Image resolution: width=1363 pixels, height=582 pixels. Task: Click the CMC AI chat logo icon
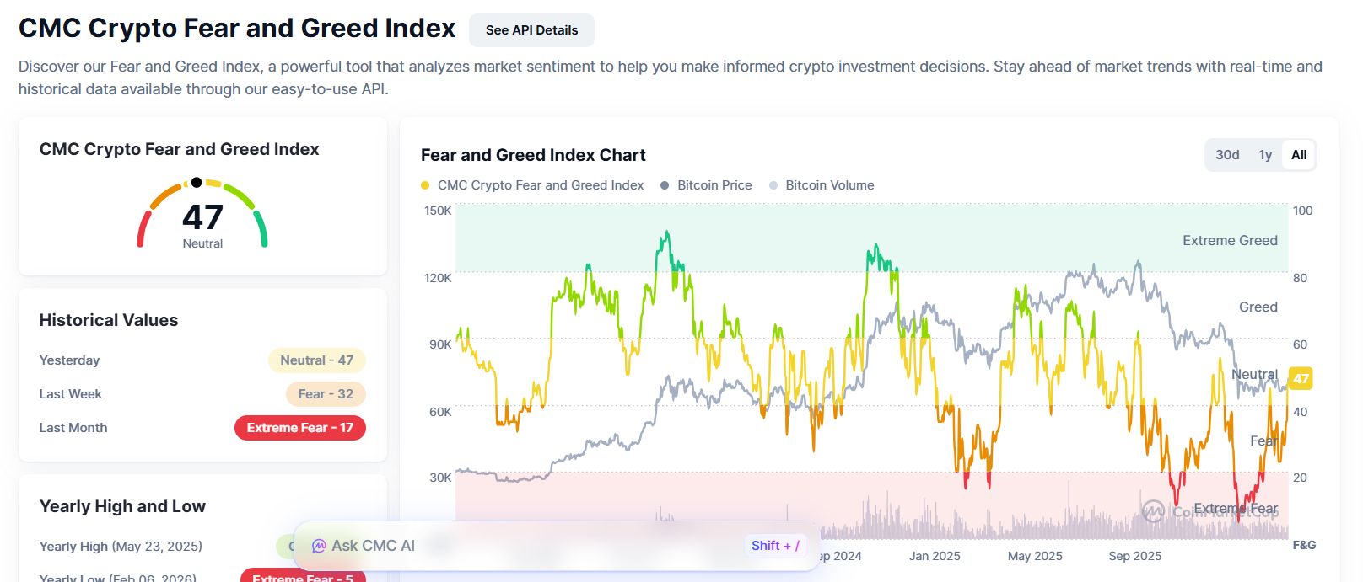point(318,545)
